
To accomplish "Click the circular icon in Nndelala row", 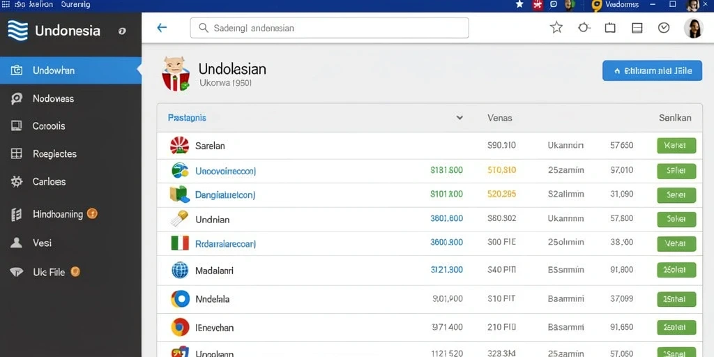I will click(x=180, y=298).
